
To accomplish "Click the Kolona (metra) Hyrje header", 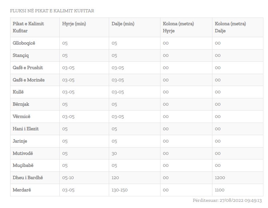I will (x=178, y=27).
